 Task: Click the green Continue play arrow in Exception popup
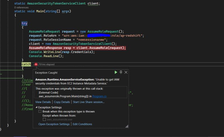coord(116,72)
